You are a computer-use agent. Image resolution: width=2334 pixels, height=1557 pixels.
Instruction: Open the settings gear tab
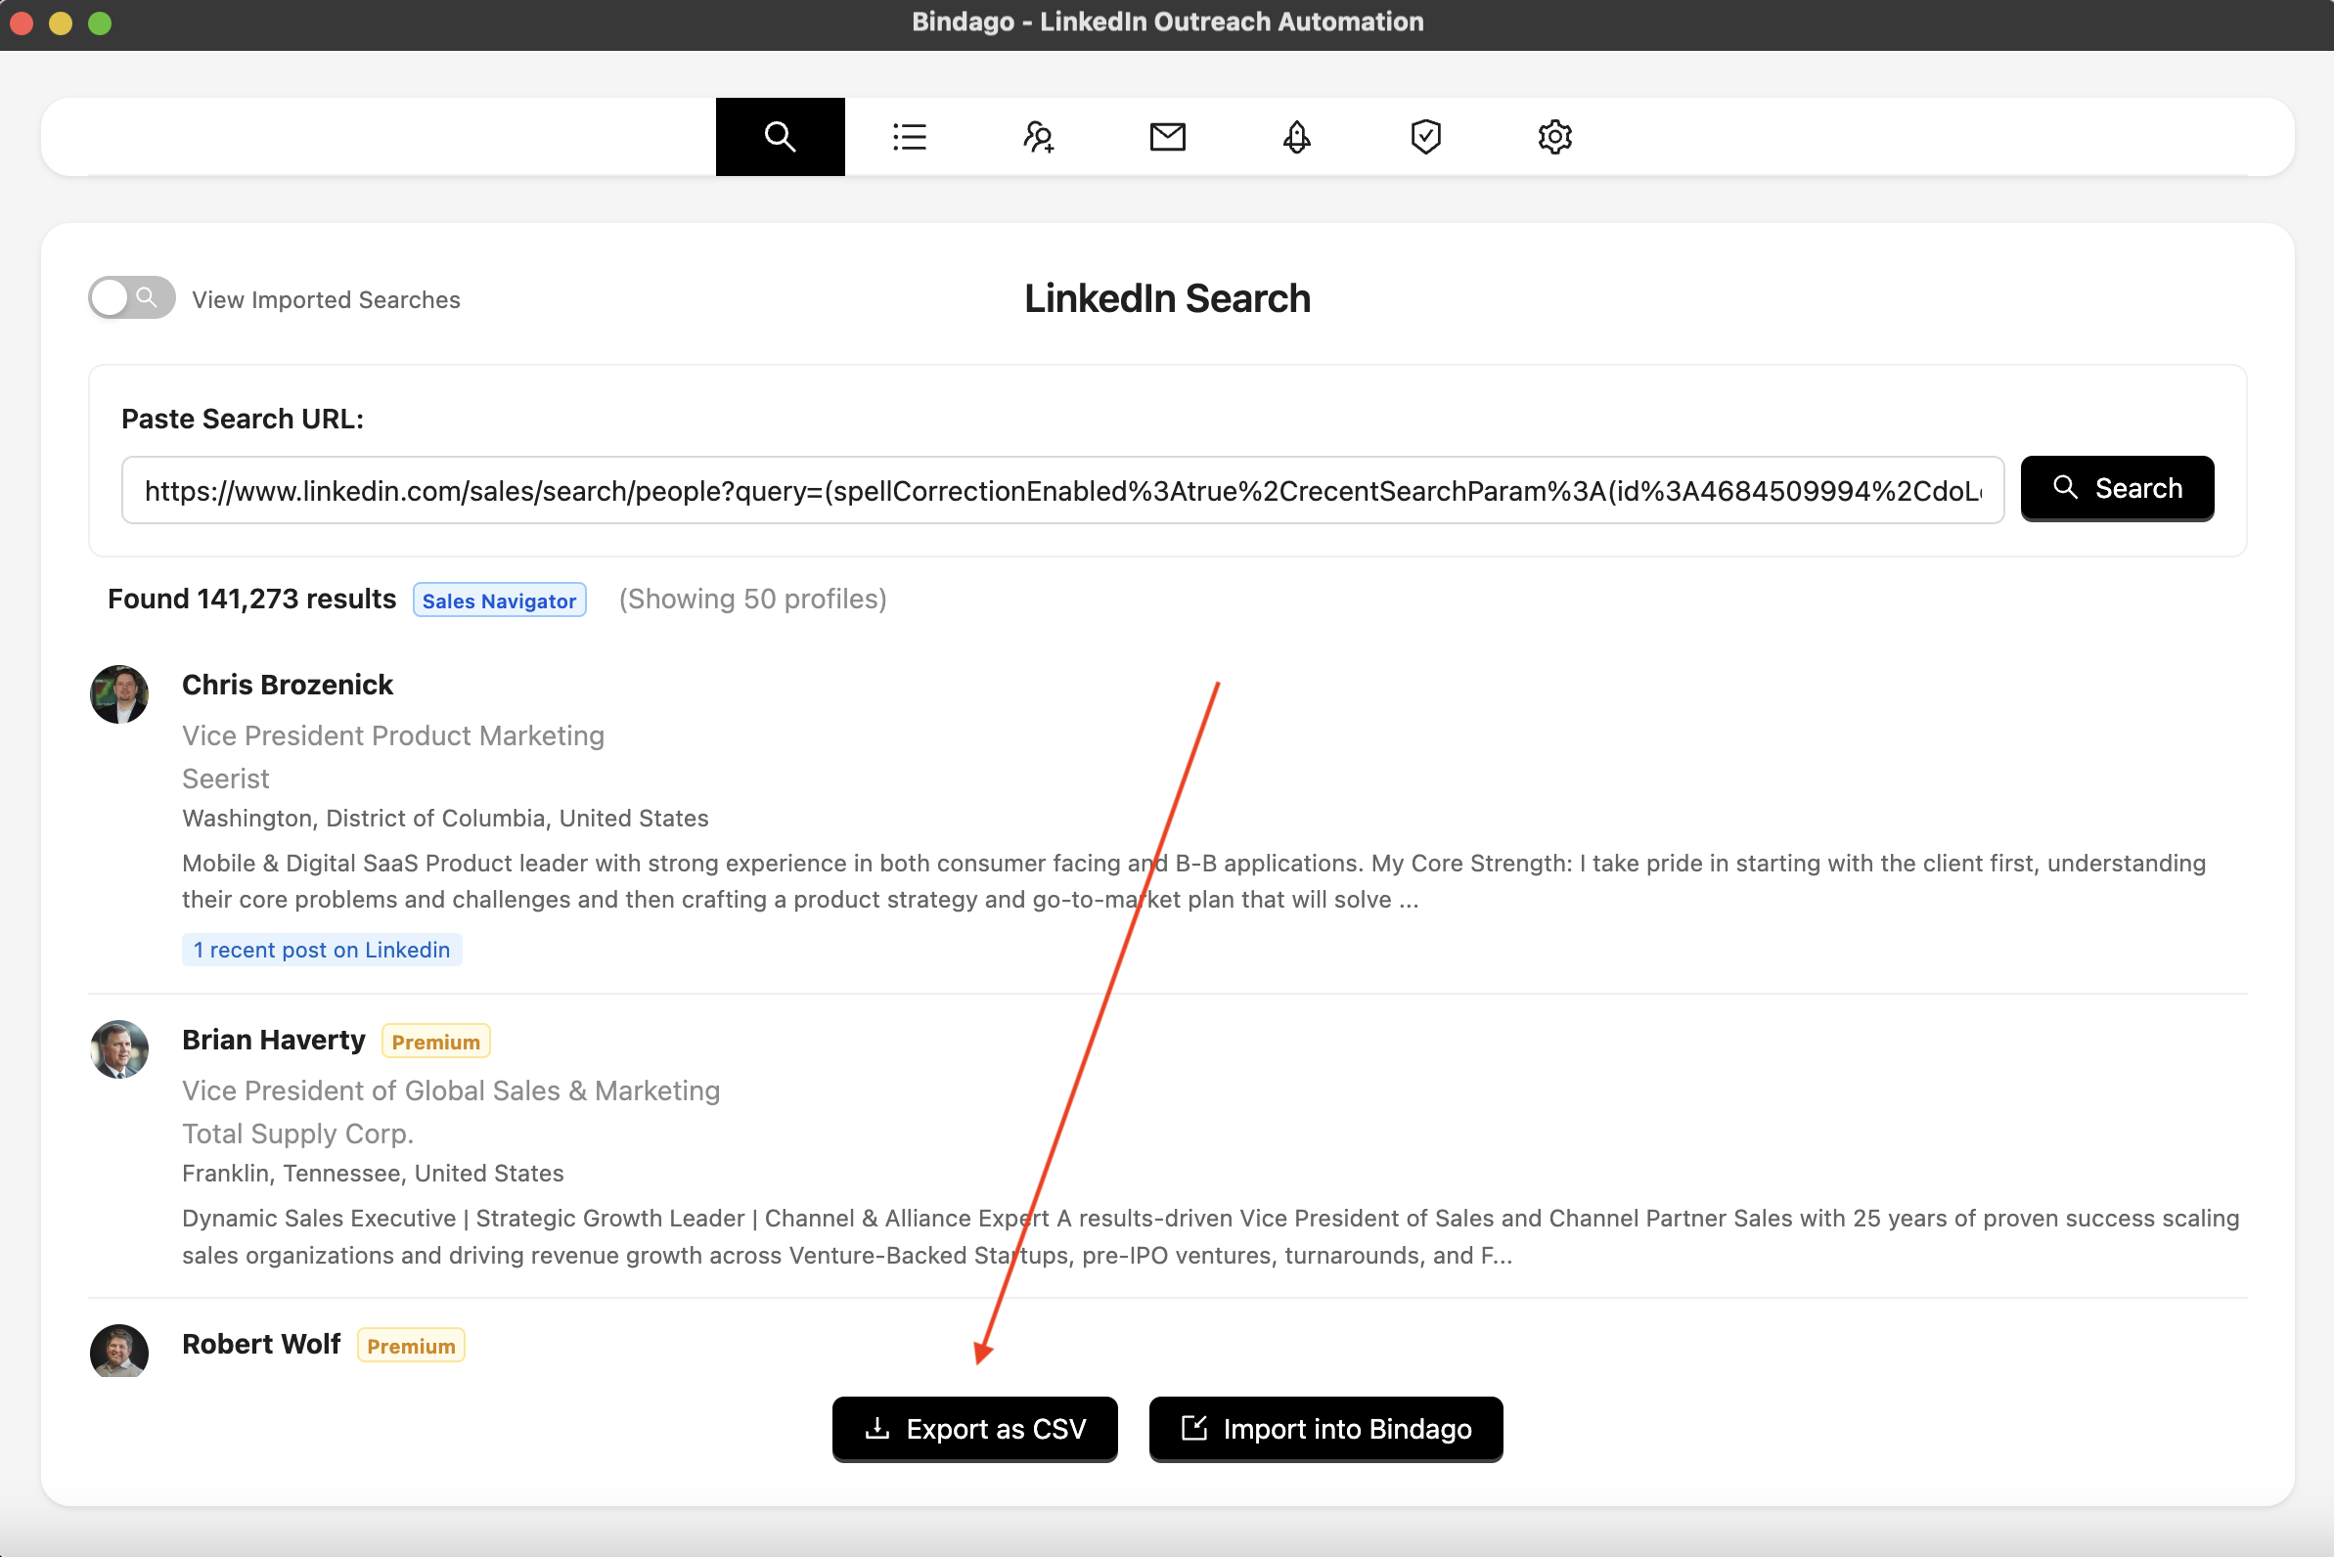pos(1554,136)
